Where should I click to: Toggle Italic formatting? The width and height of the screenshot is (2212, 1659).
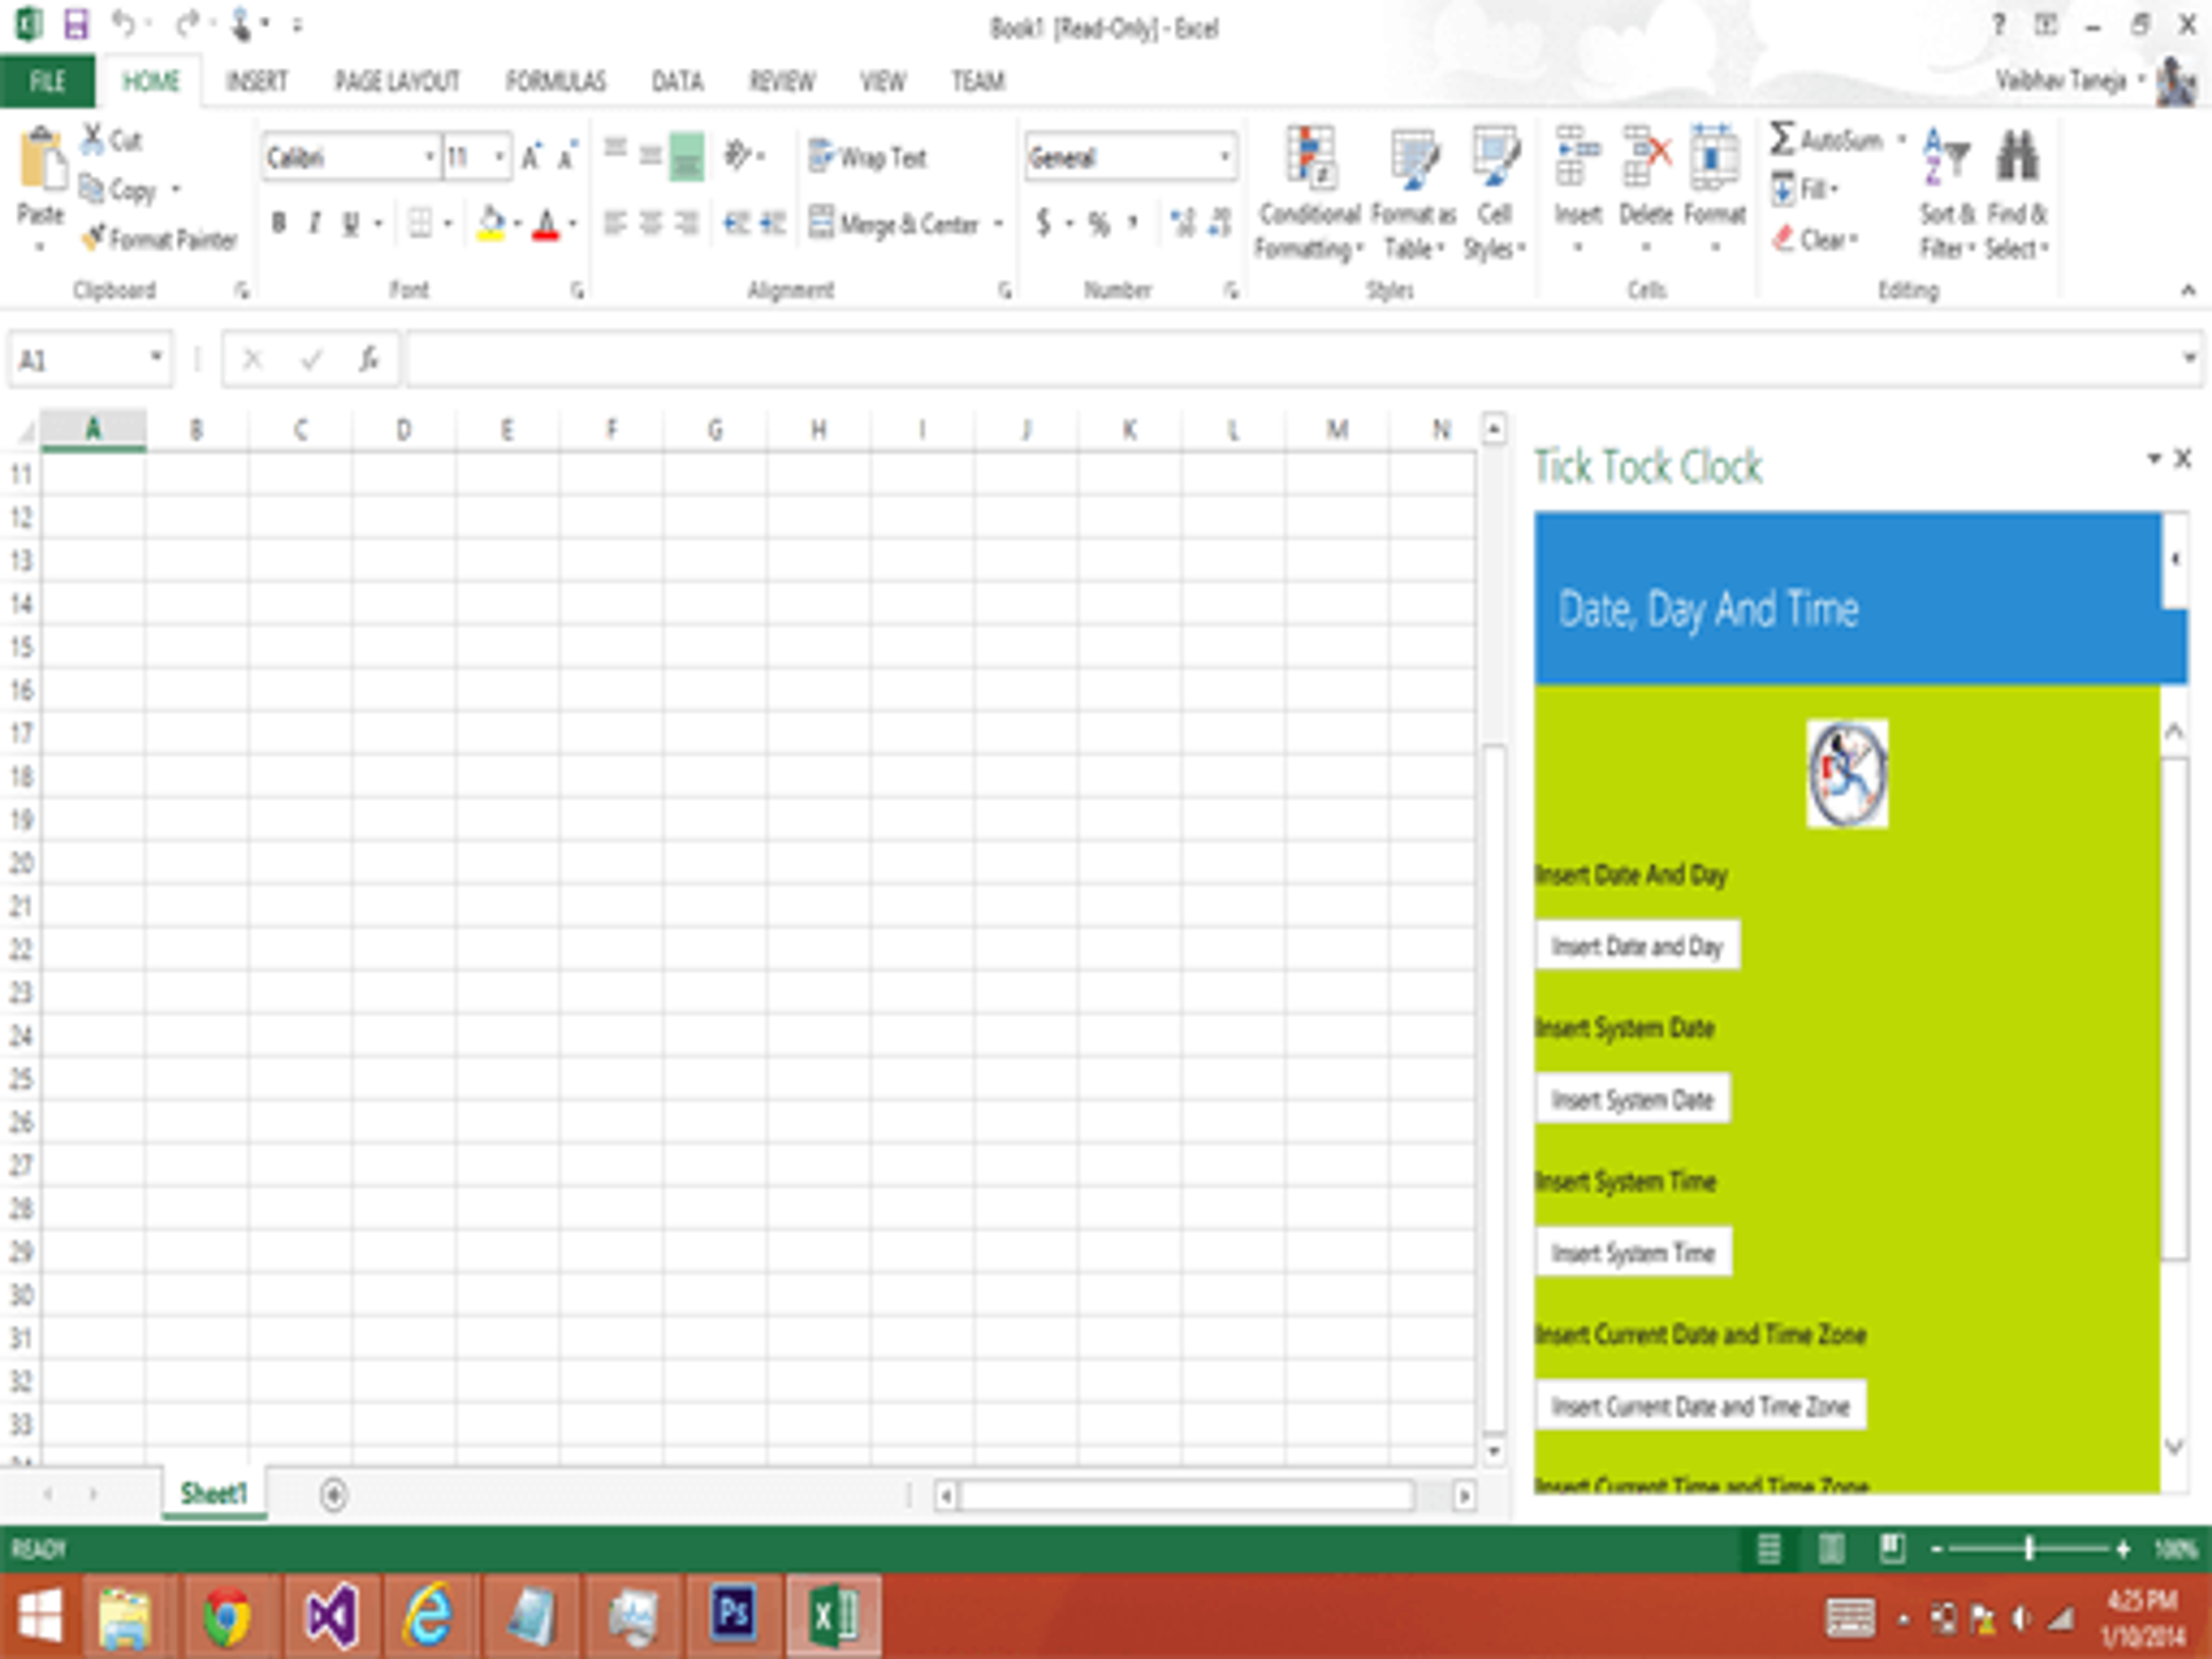tap(314, 223)
